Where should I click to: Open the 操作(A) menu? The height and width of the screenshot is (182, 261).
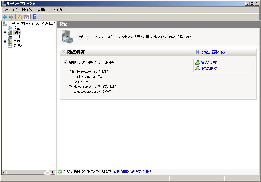click(x=27, y=10)
